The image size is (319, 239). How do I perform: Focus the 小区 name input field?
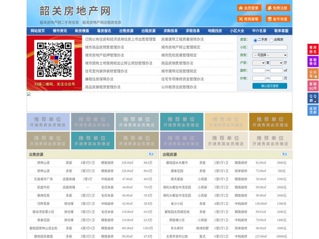270,47
